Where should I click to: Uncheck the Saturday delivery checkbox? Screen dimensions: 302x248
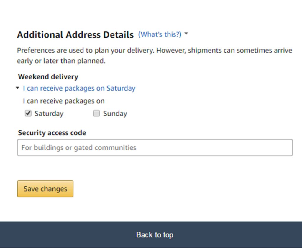(x=28, y=113)
